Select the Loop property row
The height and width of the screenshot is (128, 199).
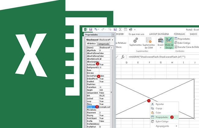(x=98, y=101)
